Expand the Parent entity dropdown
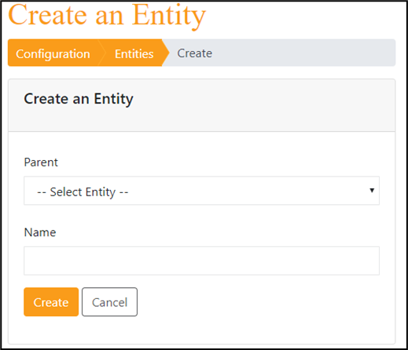The width and height of the screenshot is (408, 350). tap(201, 191)
